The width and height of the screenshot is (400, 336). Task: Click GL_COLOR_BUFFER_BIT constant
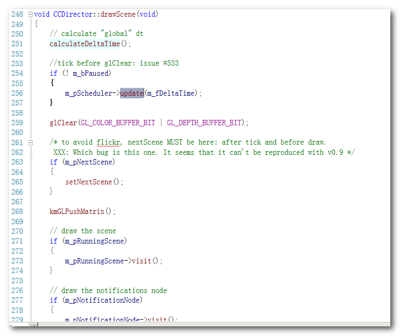(x=118, y=123)
